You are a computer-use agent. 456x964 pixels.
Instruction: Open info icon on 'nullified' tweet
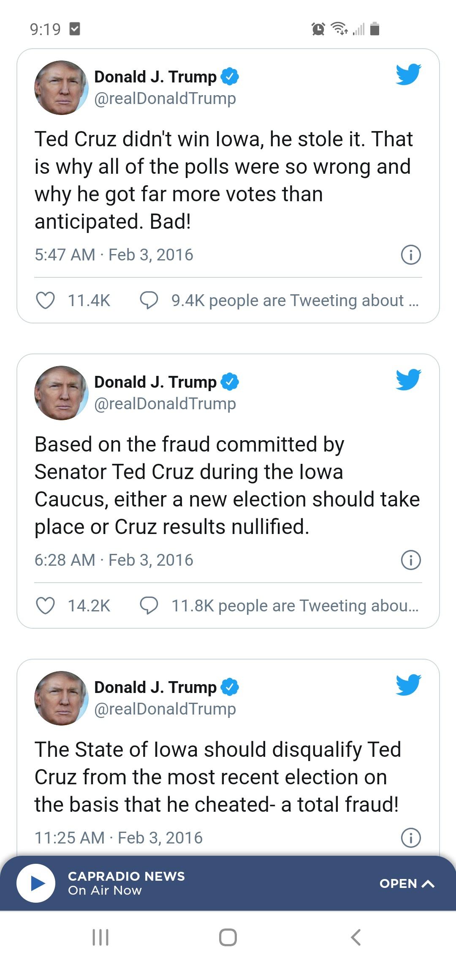coord(411,560)
